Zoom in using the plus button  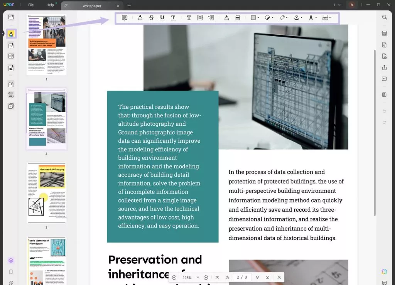tap(206, 277)
